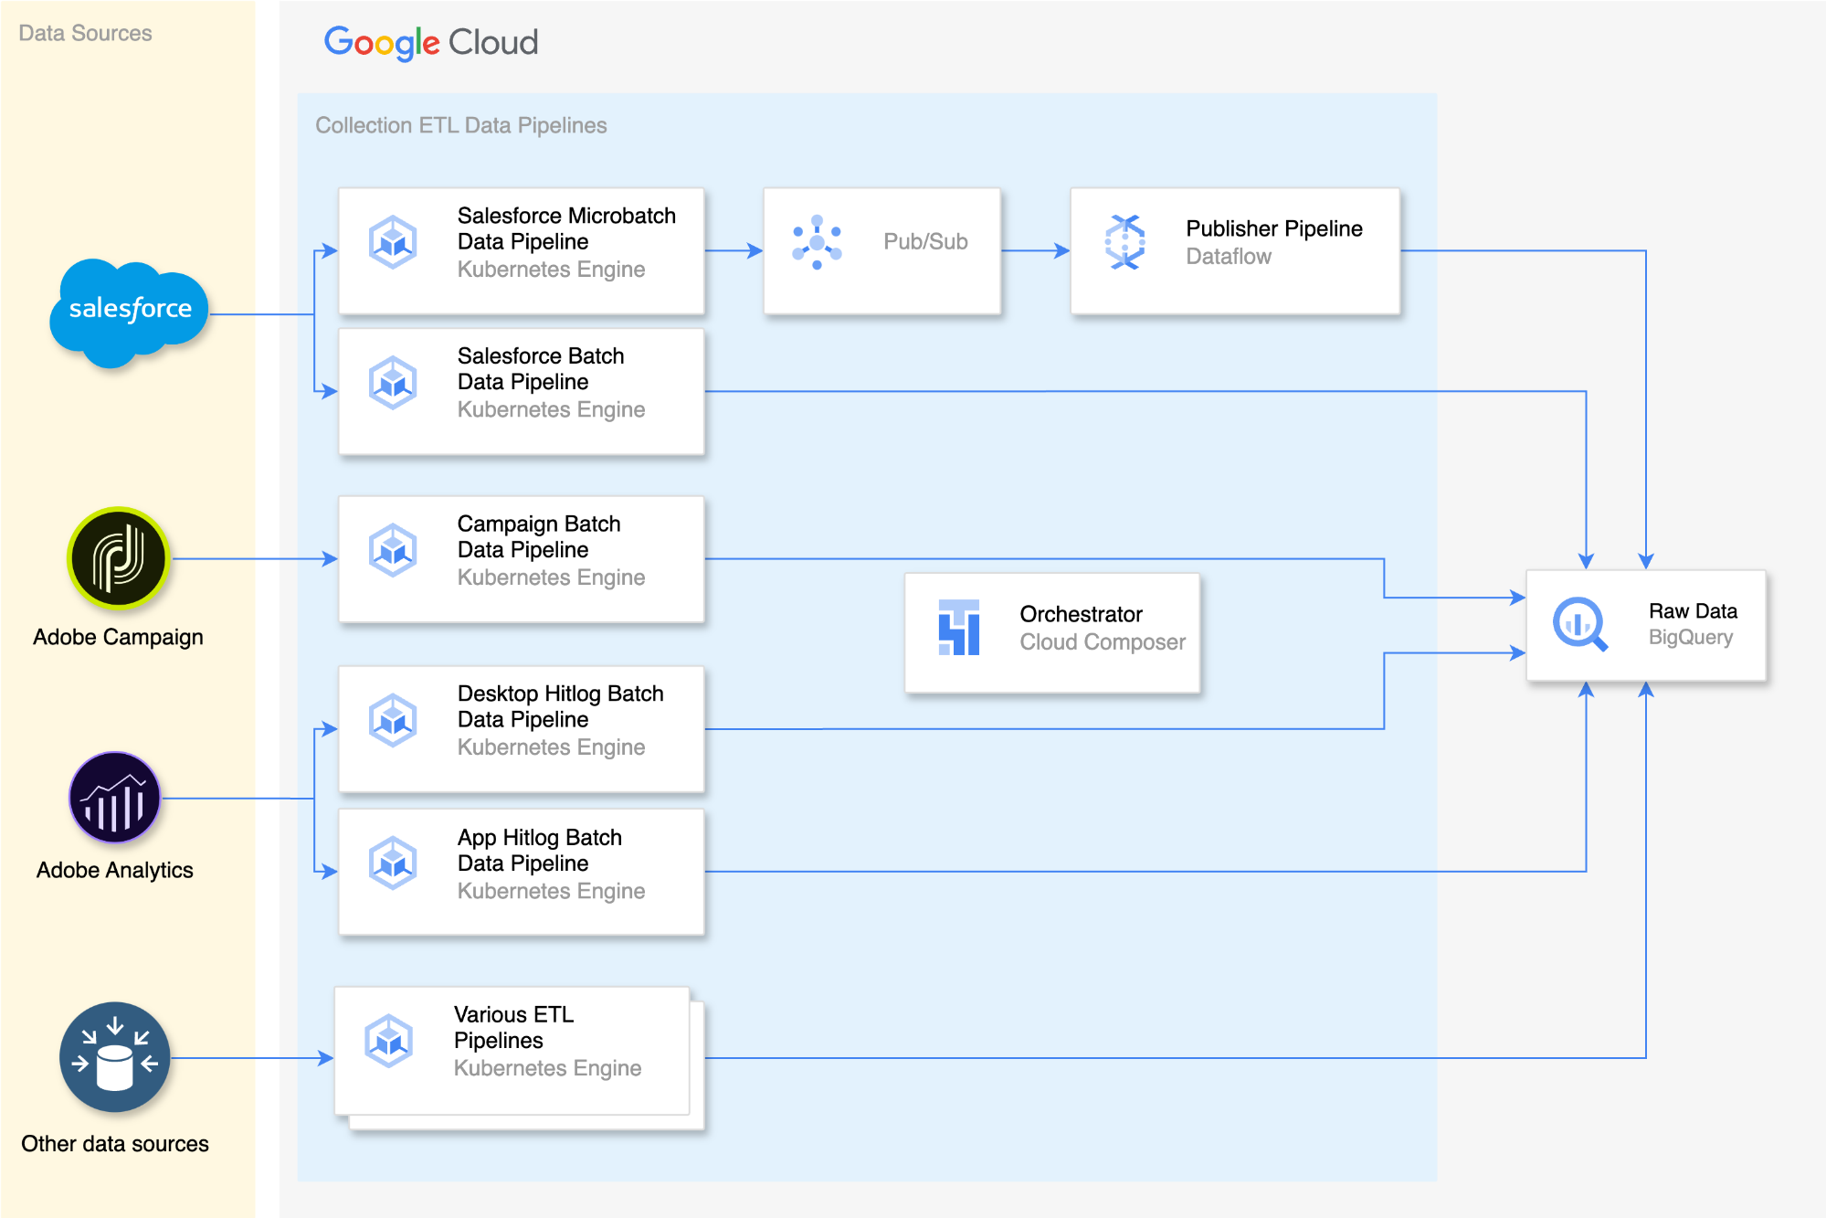The image size is (1826, 1218).
Task: Click the 'Data Sources' heading
Action: [85, 33]
